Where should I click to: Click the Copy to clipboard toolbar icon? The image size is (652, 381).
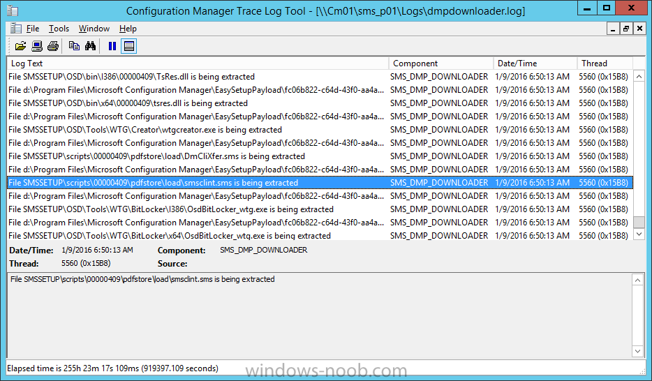pos(74,46)
